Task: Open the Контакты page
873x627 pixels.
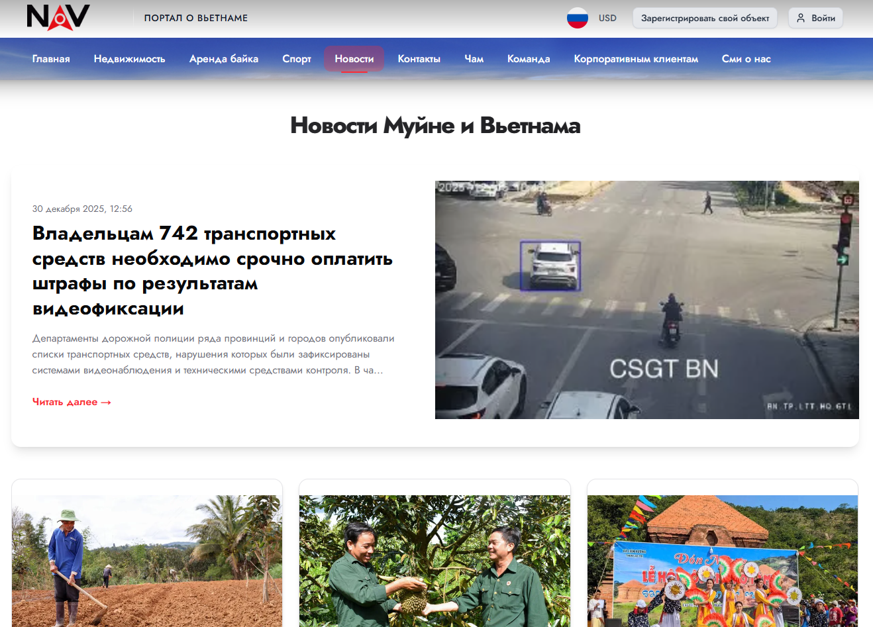Action: [x=419, y=59]
